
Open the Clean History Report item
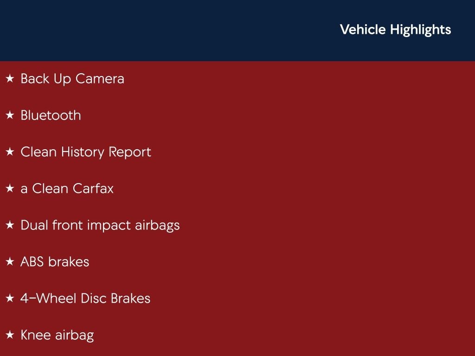pos(86,152)
